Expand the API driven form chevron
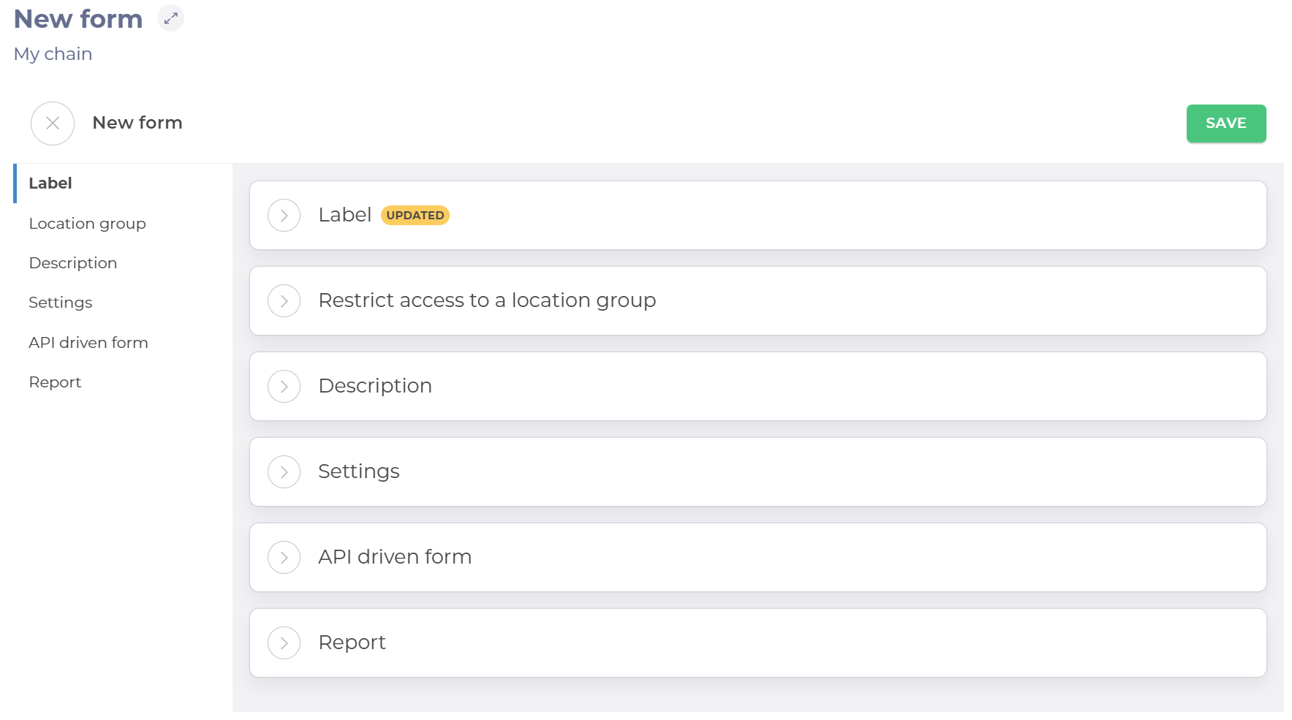Screen dimensions: 1292x720 pos(284,558)
